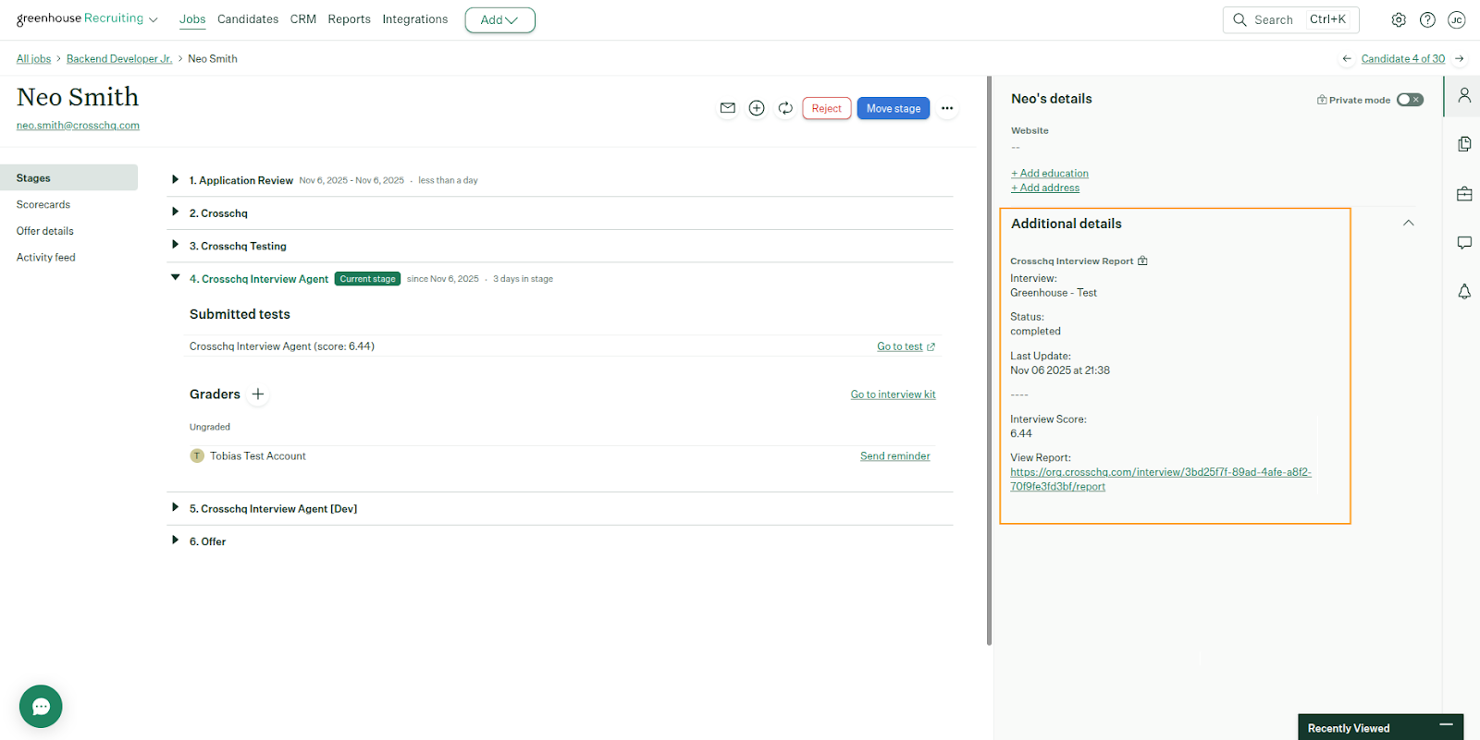Open the Candidates menu
Viewport: 1480px width, 740px height.
tap(248, 19)
